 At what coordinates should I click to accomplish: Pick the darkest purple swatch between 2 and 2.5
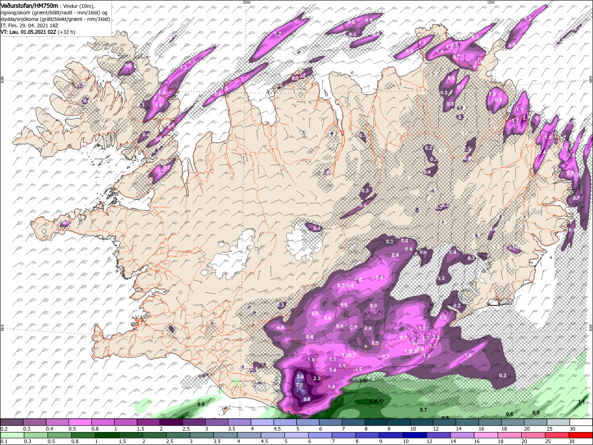click(171, 422)
